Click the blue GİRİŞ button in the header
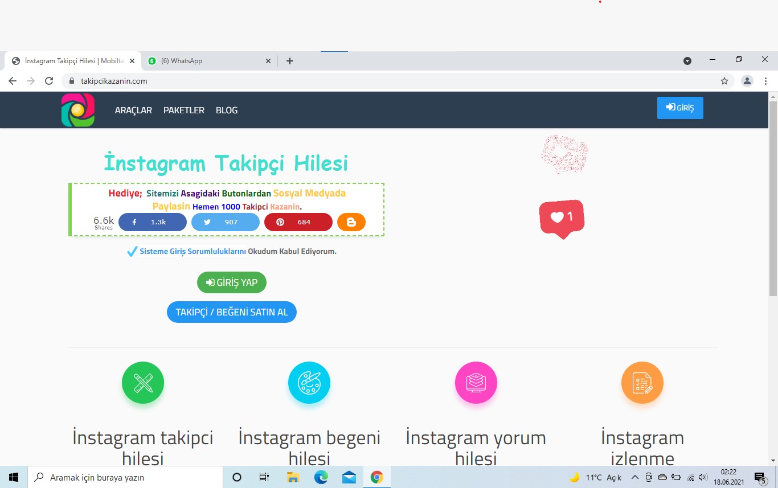The image size is (778, 488). 680,108
